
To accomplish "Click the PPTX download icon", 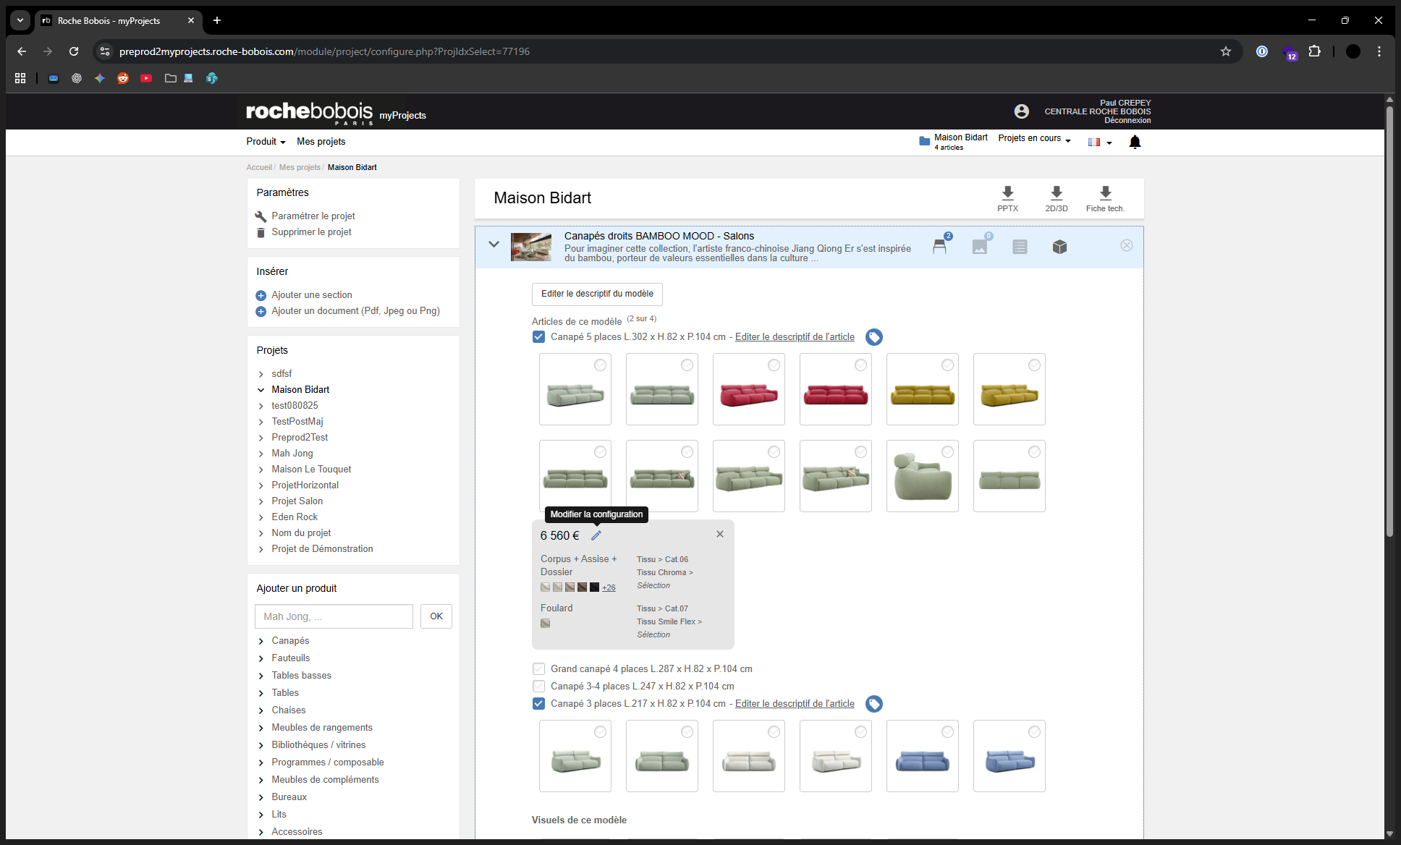I will click(1007, 193).
